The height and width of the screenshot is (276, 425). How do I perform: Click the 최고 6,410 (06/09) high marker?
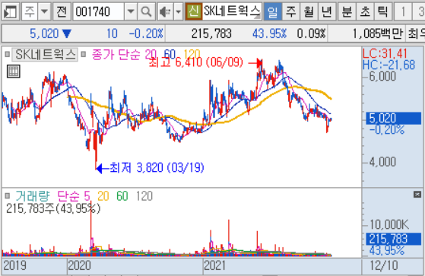195,62
